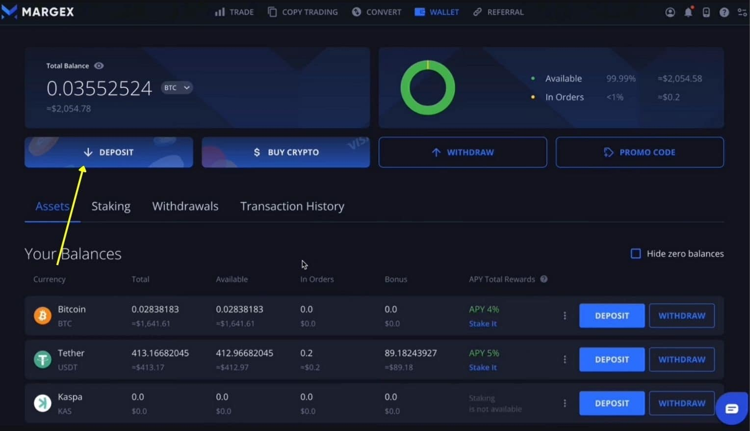Open Kaspa row more options menu
The width and height of the screenshot is (750, 431).
(x=565, y=403)
